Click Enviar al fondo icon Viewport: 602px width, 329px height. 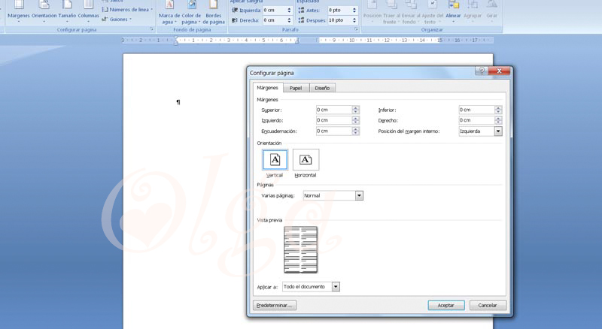click(411, 12)
